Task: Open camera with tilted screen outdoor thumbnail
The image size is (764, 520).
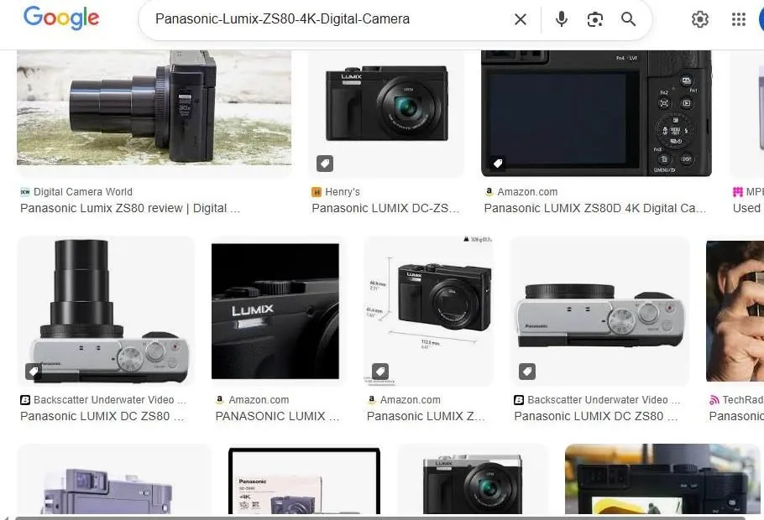Action: (662, 479)
